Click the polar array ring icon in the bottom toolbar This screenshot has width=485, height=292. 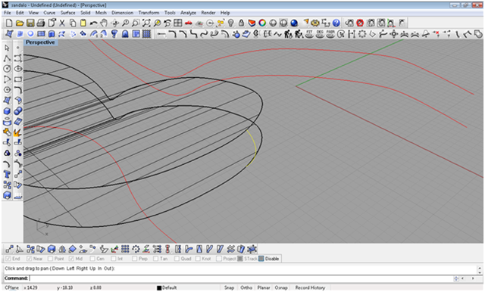[x=136, y=249]
